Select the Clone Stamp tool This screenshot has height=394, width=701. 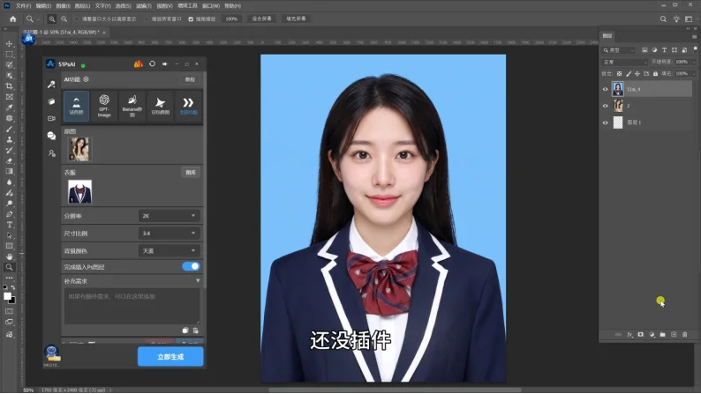(x=9, y=139)
